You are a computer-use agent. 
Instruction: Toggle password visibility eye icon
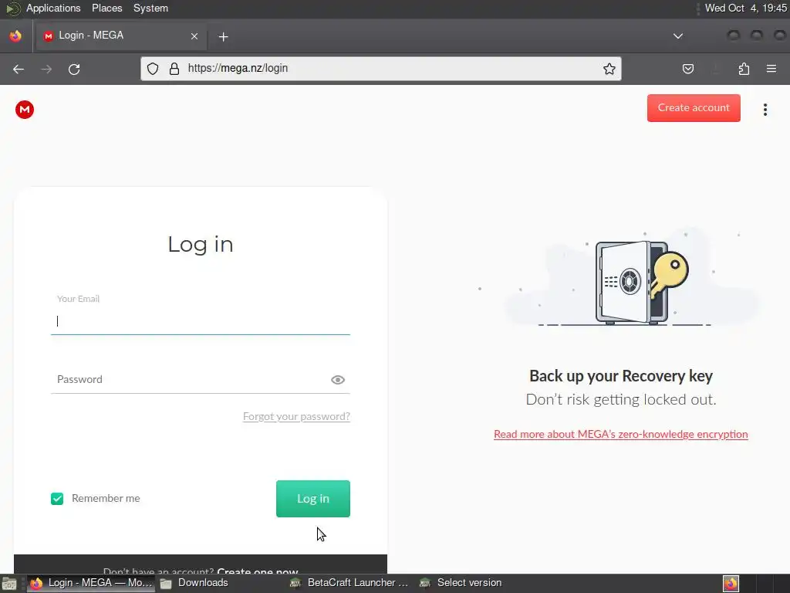338,380
